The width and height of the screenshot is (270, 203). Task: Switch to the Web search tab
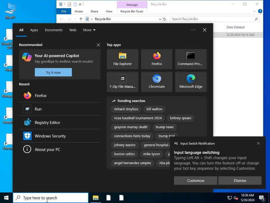[73, 30]
